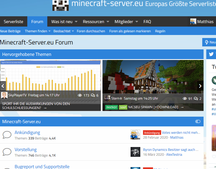Viewport: 216px width, 169px height.
Task: Open the FAQ menu item
Action: [147, 21]
